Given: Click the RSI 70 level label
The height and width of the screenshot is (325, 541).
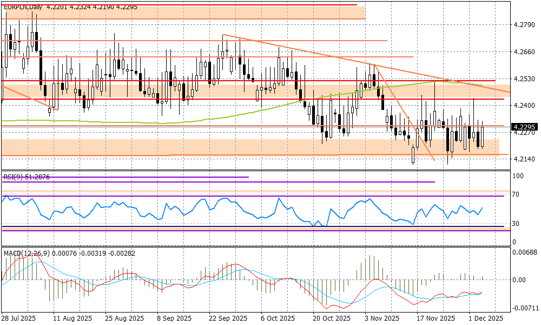Looking at the screenshot, I should [516, 194].
